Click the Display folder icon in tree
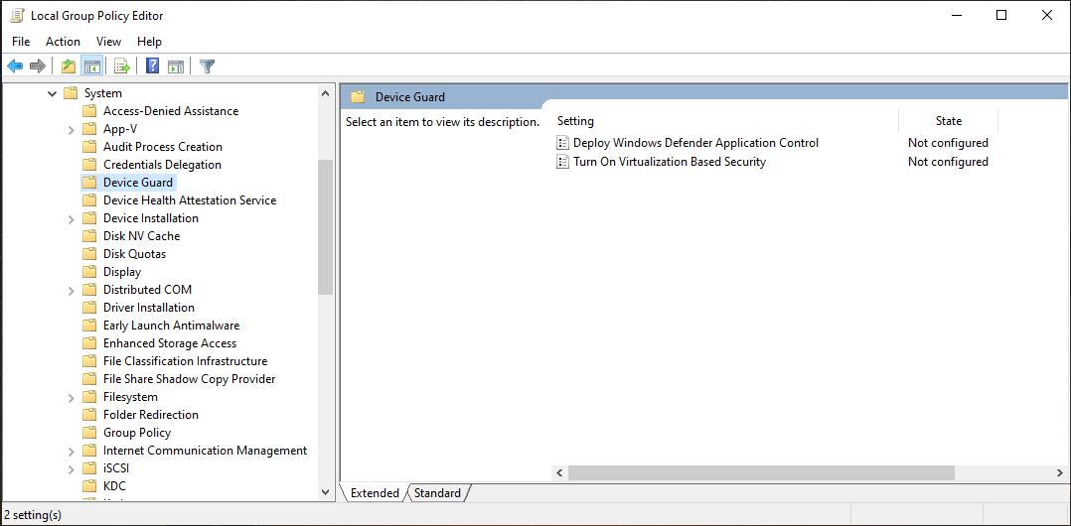Viewport: 1071px width, 526px height. pos(89,272)
